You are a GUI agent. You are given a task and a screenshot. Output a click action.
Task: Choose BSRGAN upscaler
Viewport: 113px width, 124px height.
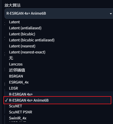[59, 76]
